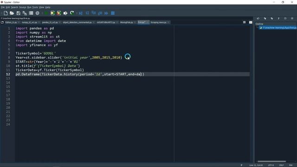Image resolution: width=297 pixels, height=167 pixels.
Task: Open the Source menu
Action: click(x=23, y=7)
